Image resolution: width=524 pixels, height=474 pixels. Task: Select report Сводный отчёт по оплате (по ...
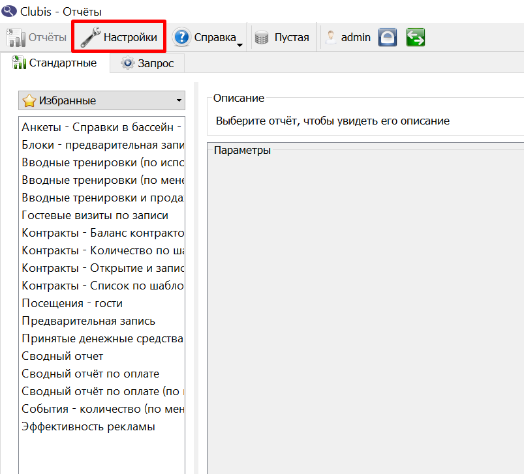point(102,392)
